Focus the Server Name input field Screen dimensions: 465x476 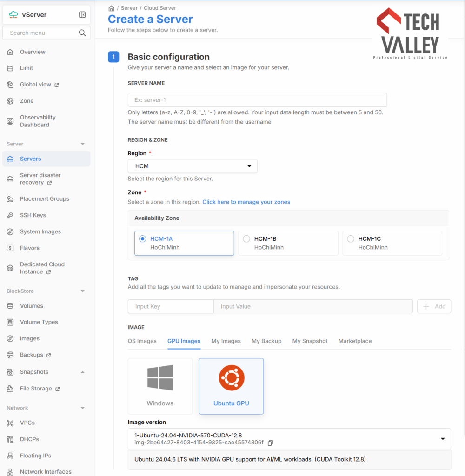point(257,100)
